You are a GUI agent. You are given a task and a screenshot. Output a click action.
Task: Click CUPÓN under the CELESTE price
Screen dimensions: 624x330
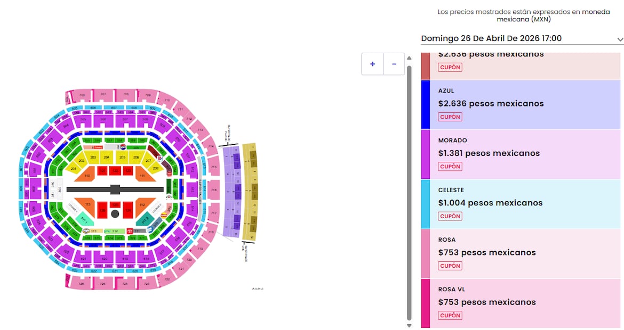tap(450, 216)
